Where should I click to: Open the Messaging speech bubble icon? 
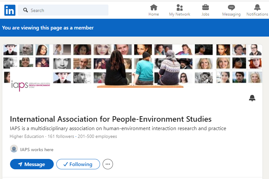231,7
